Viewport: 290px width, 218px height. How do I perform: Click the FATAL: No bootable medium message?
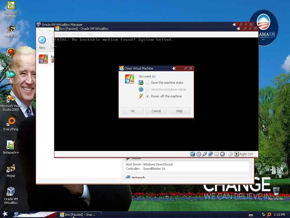click(x=114, y=39)
